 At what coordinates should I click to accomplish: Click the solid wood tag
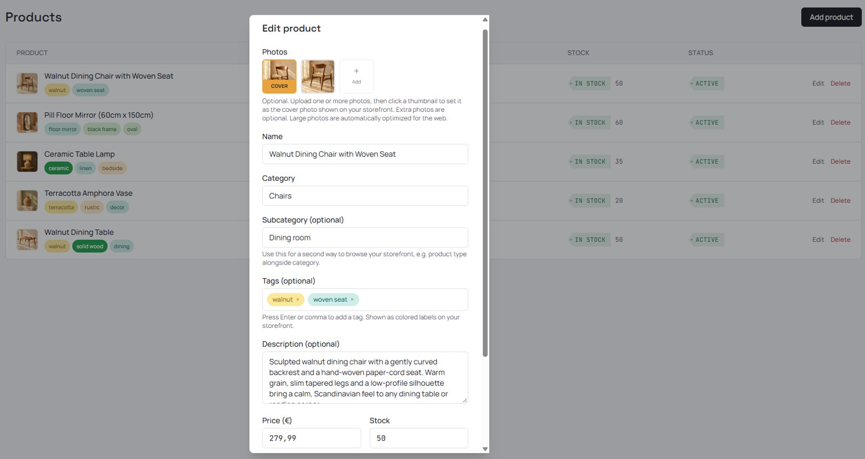click(x=89, y=246)
